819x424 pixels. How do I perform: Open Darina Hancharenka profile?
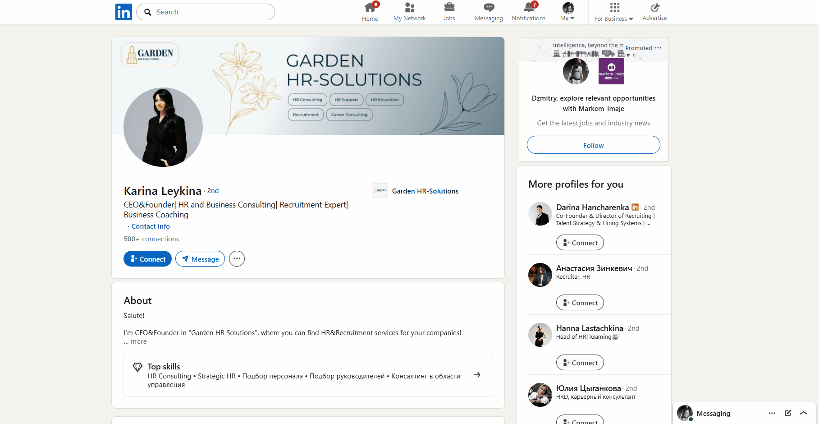tap(592, 207)
